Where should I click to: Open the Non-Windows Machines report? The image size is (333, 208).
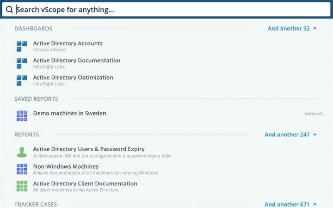tap(66, 166)
